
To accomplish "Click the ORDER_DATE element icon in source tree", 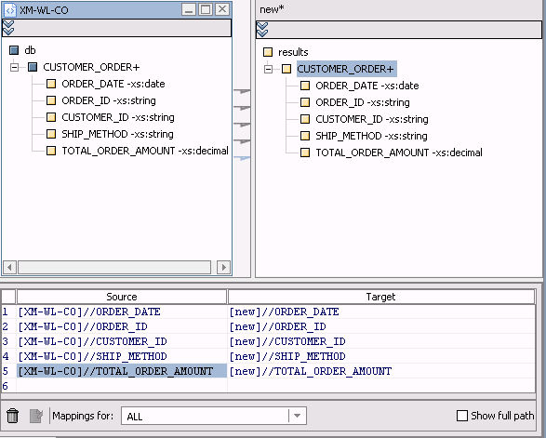I will click(51, 84).
